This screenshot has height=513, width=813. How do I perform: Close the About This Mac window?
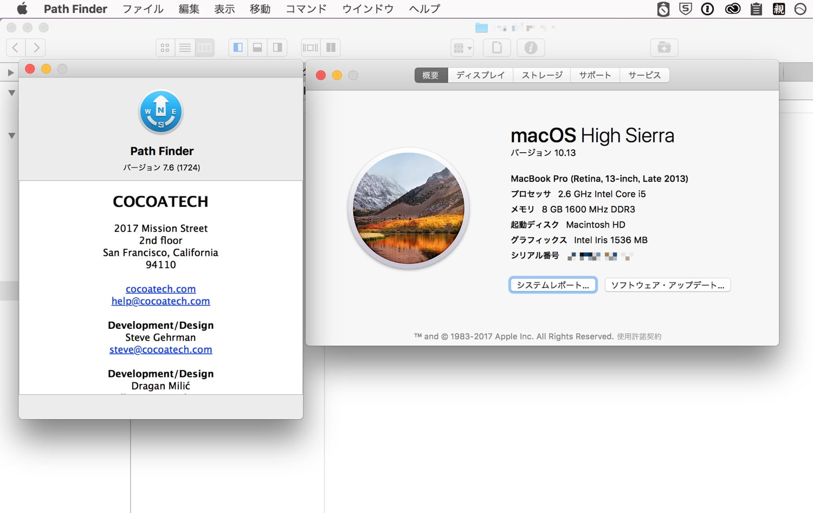pos(321,75)
